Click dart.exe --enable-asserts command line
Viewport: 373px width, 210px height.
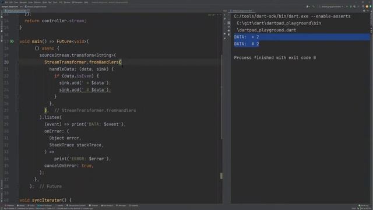[x=292, y=16]
